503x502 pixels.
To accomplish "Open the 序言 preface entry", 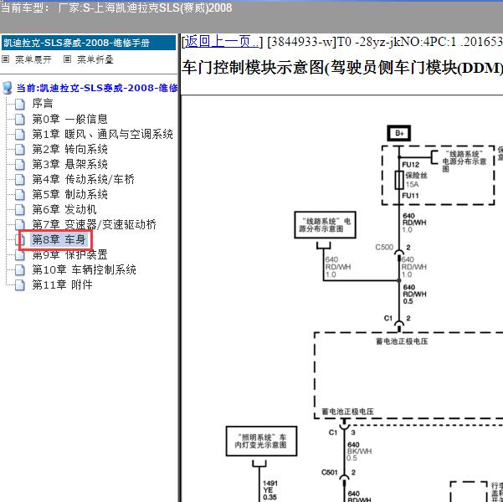I will (x=43, y=104).
